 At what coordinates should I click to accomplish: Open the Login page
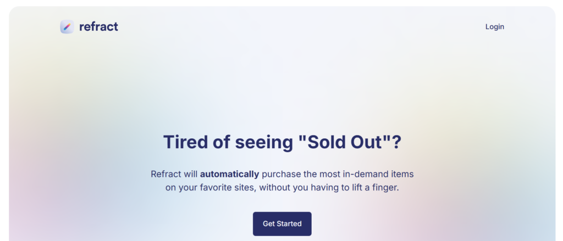[494, 26]
